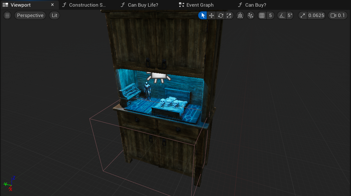The image size is (351, 196).
Task: Open the rotation snap 5° dropdown
Action: [x=290, y=16]
